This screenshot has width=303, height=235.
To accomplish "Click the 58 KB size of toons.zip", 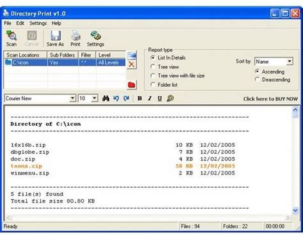I will 184,166.
